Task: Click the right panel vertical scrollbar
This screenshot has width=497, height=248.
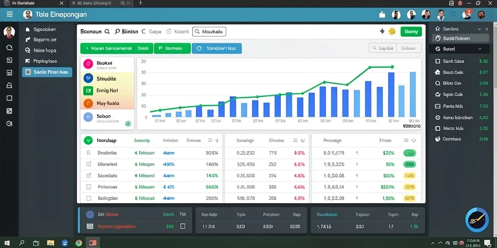Action: tap(495, 57)
